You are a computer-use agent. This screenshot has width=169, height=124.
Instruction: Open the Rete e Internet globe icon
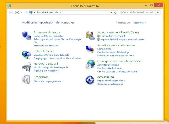pos(27,55)
